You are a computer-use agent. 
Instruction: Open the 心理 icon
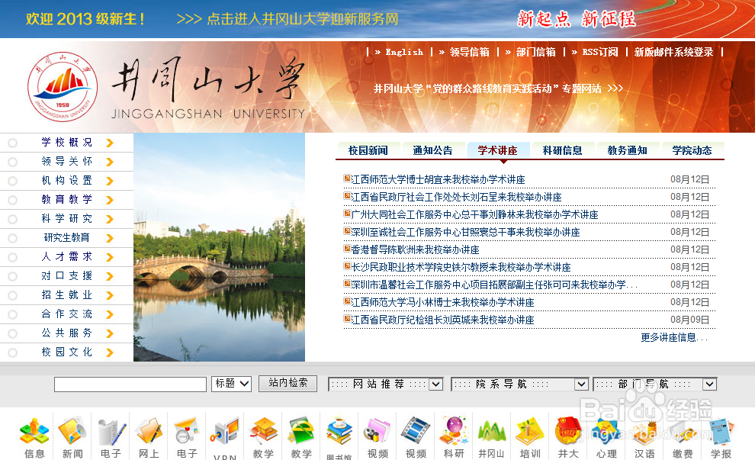[x=606, y=431]
